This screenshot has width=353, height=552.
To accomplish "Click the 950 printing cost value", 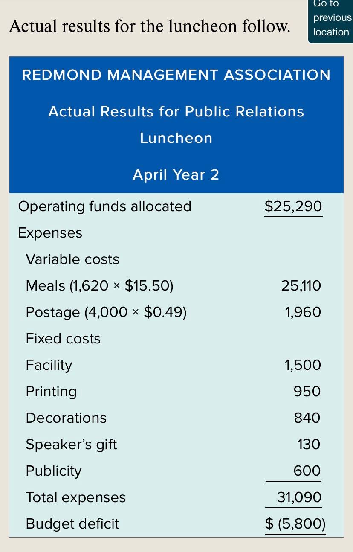I will click(x=307, y=392).
